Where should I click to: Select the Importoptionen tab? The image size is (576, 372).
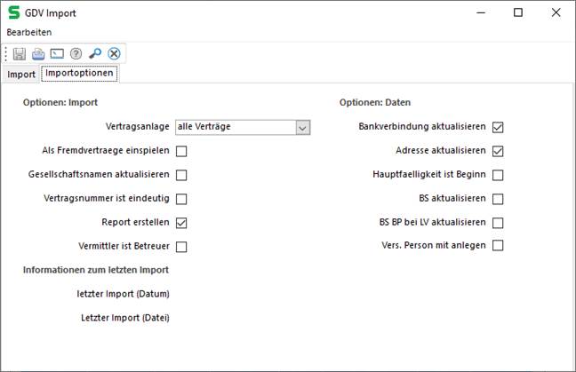coord(79,74)
